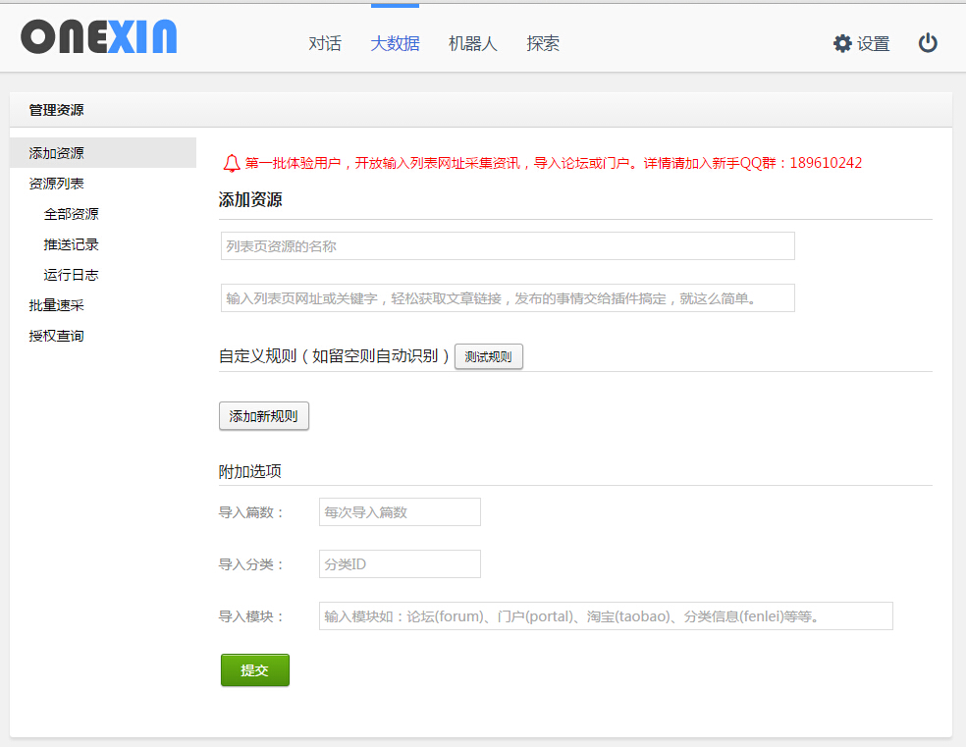Click the power logout icon
The image size is (966, 747).
[x=928, y=43]
